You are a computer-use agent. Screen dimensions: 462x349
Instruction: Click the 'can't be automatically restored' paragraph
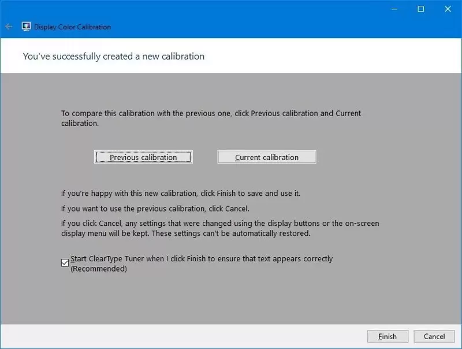pos(219,228)
